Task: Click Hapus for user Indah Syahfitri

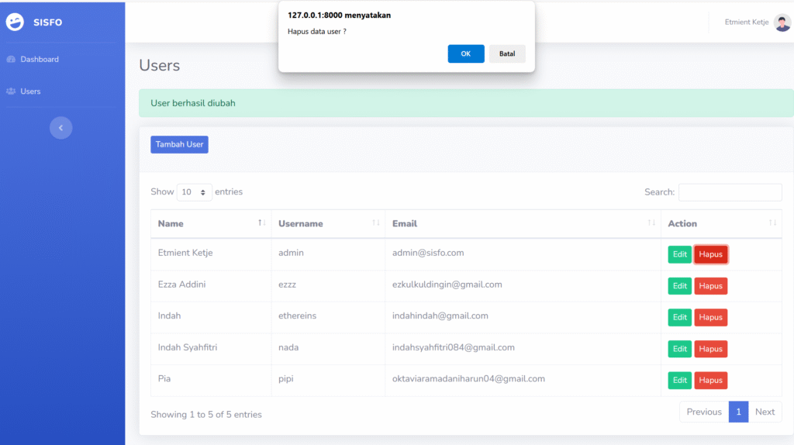Action: pyautogui.click(x=710, y=349)
